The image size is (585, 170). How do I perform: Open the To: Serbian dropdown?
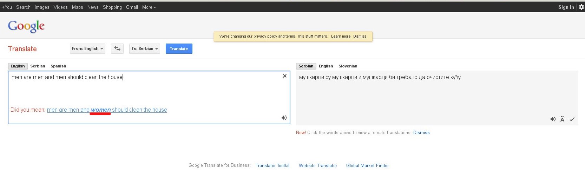[x=144, y=48]
